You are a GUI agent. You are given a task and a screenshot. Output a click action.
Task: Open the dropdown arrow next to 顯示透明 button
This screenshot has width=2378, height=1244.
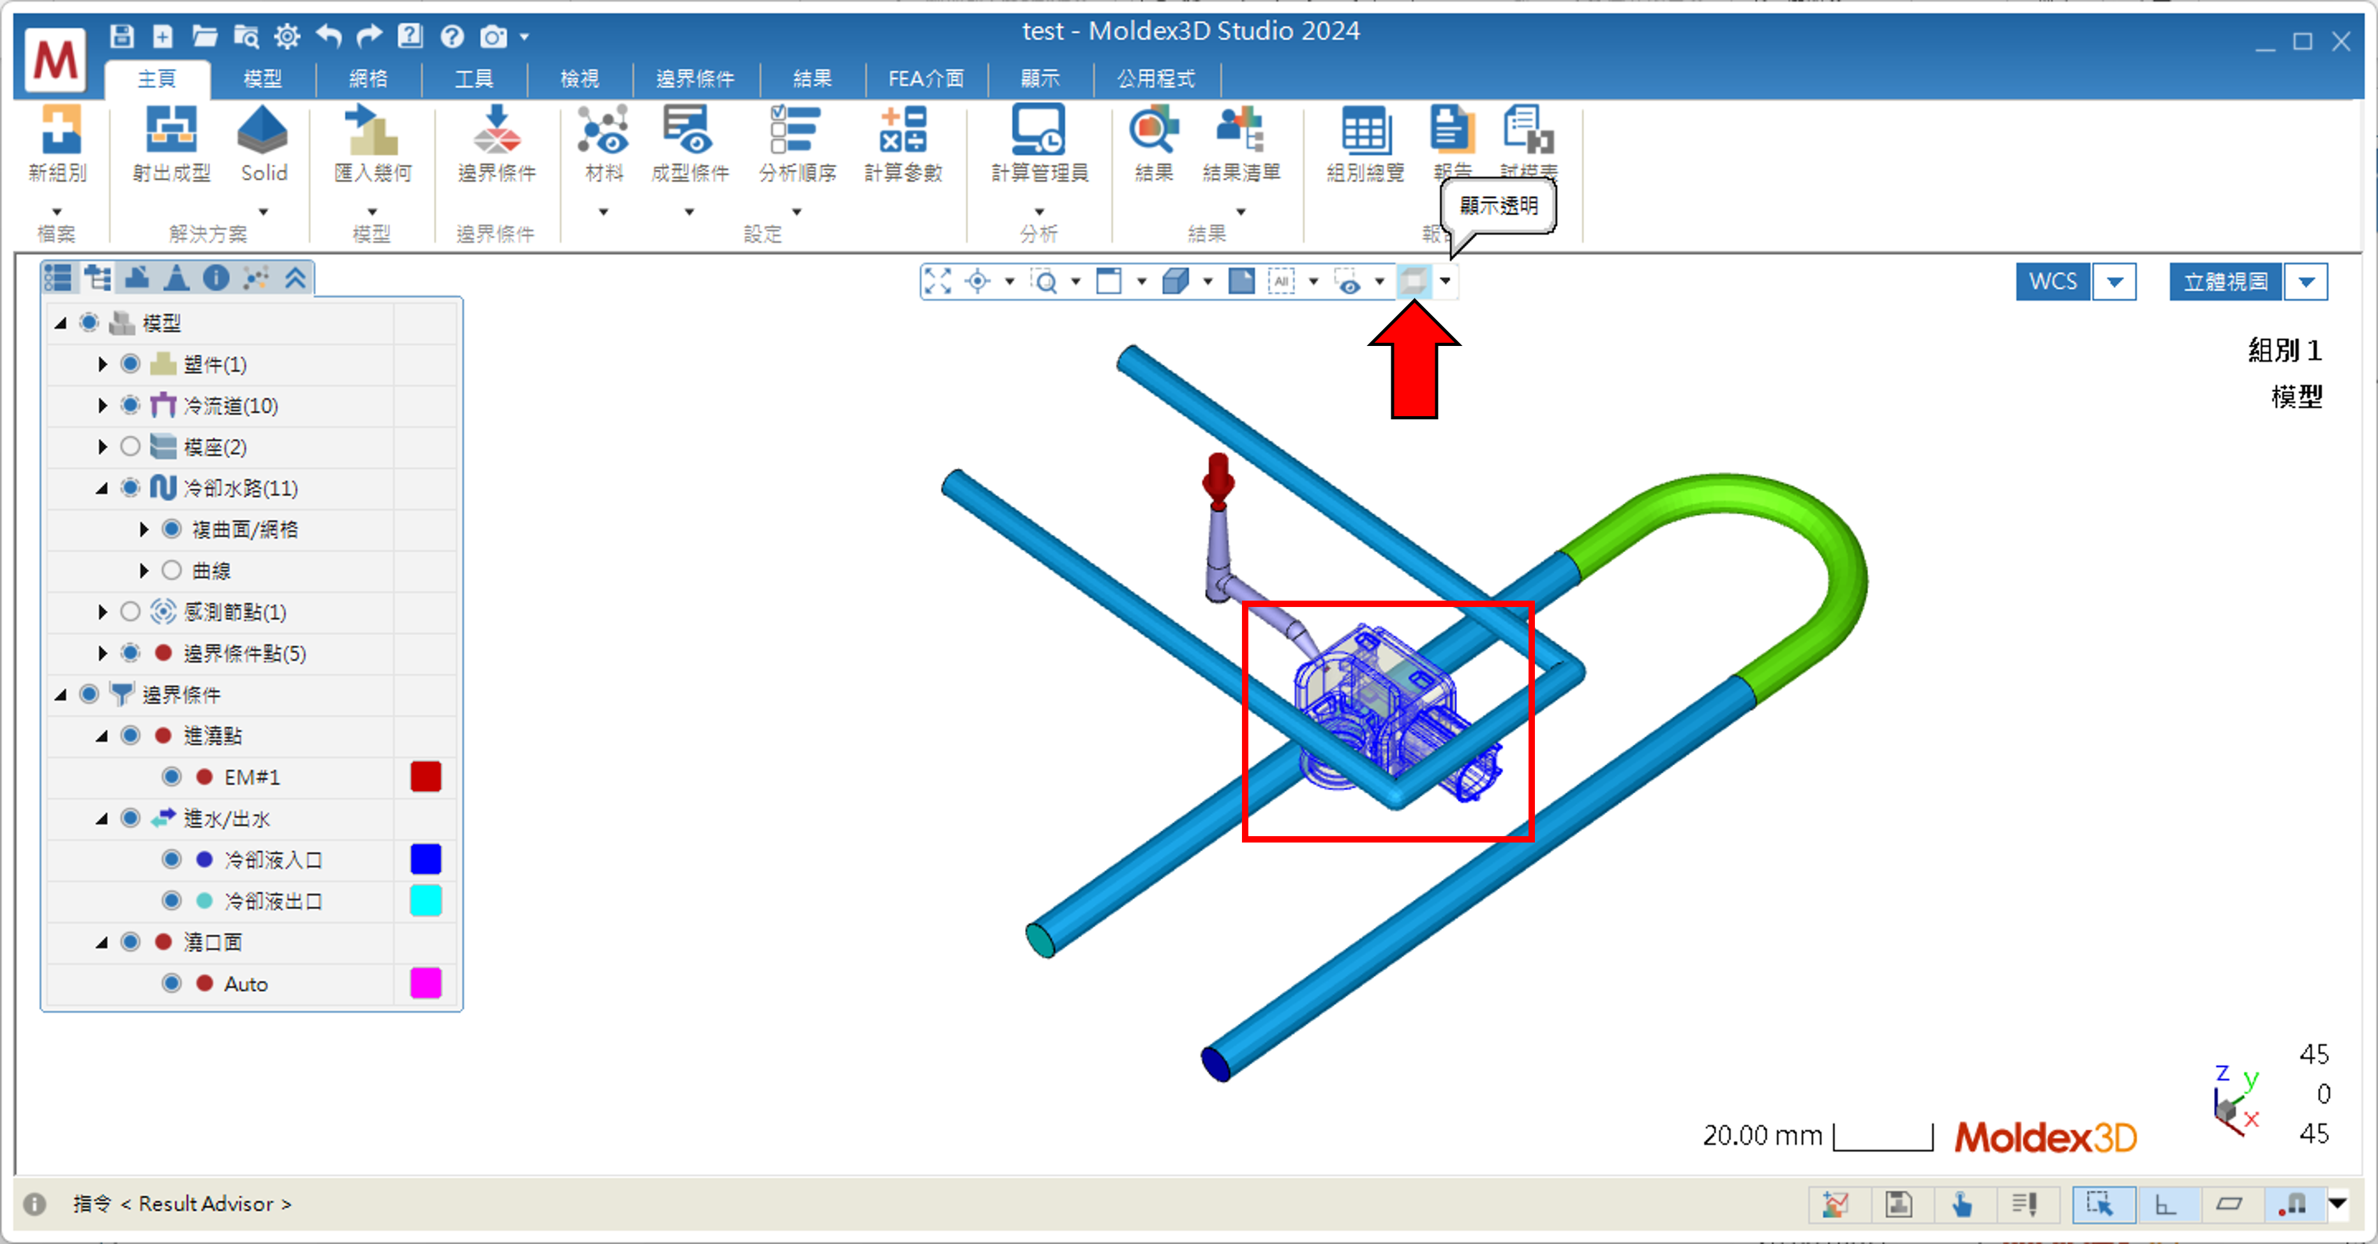[1446, 281]
